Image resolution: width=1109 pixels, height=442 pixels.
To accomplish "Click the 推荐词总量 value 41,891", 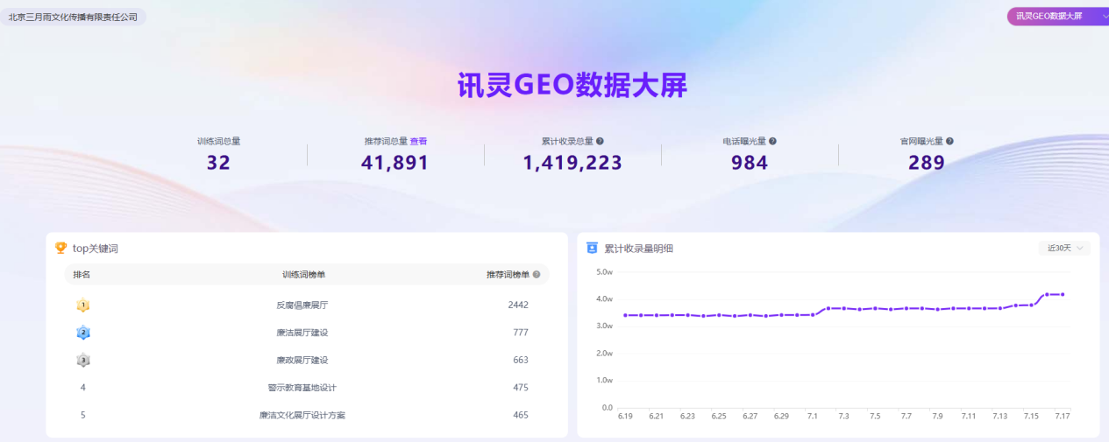I will click(x=395, y=163).
